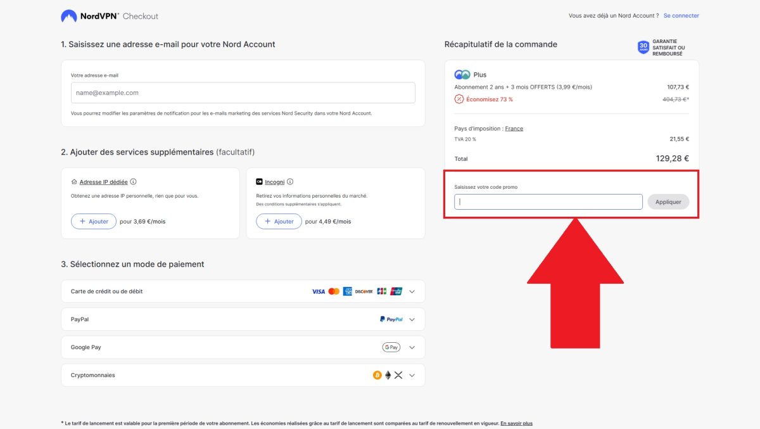
Task: Expand the Google Pay payment chevron
Action: click(x=412, y=347)
